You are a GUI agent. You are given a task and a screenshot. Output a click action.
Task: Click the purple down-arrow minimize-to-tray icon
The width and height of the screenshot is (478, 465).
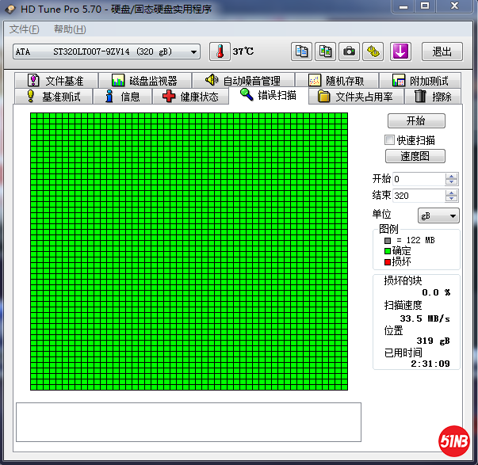coord(400,51)
